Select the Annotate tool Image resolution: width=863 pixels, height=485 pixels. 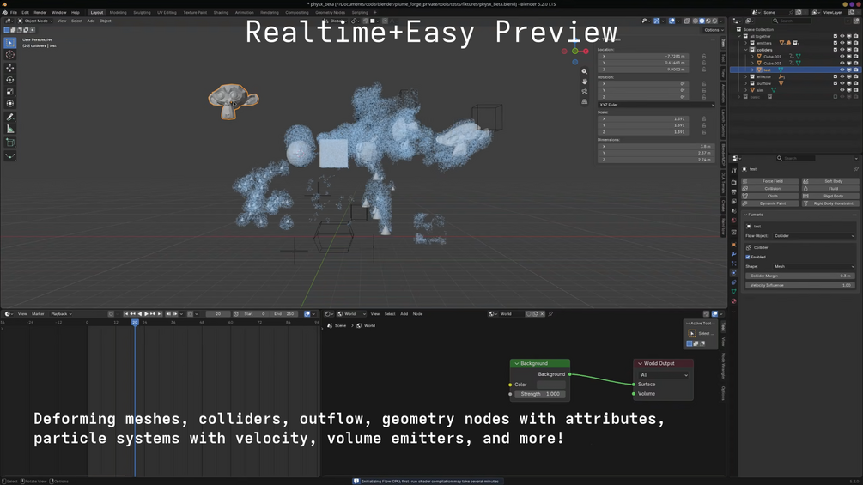pyautogui.click(x=10, y=117)
